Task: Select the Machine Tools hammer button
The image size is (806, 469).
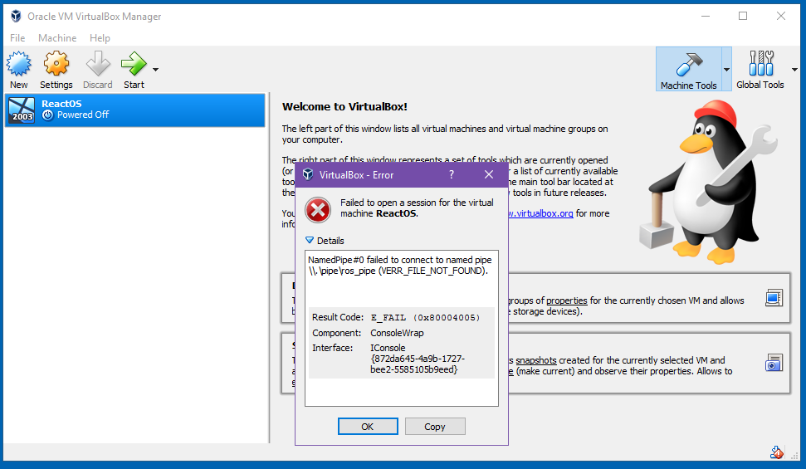Action: (688, 69)
